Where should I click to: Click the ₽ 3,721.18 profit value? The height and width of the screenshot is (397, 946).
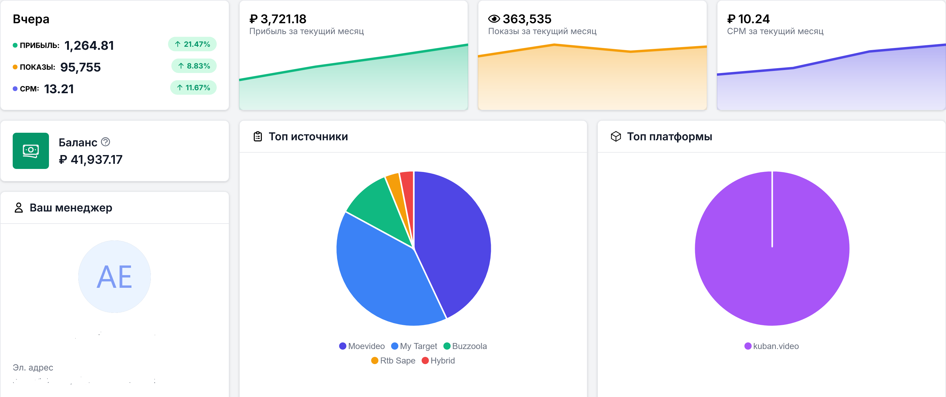click(278, 19)
